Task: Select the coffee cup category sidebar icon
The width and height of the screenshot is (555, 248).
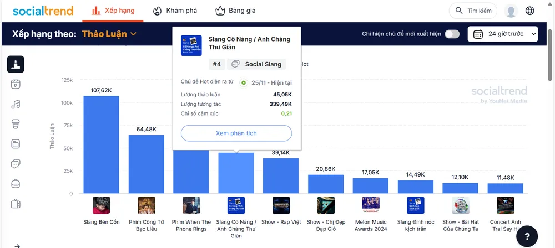Action: [16, 124]
